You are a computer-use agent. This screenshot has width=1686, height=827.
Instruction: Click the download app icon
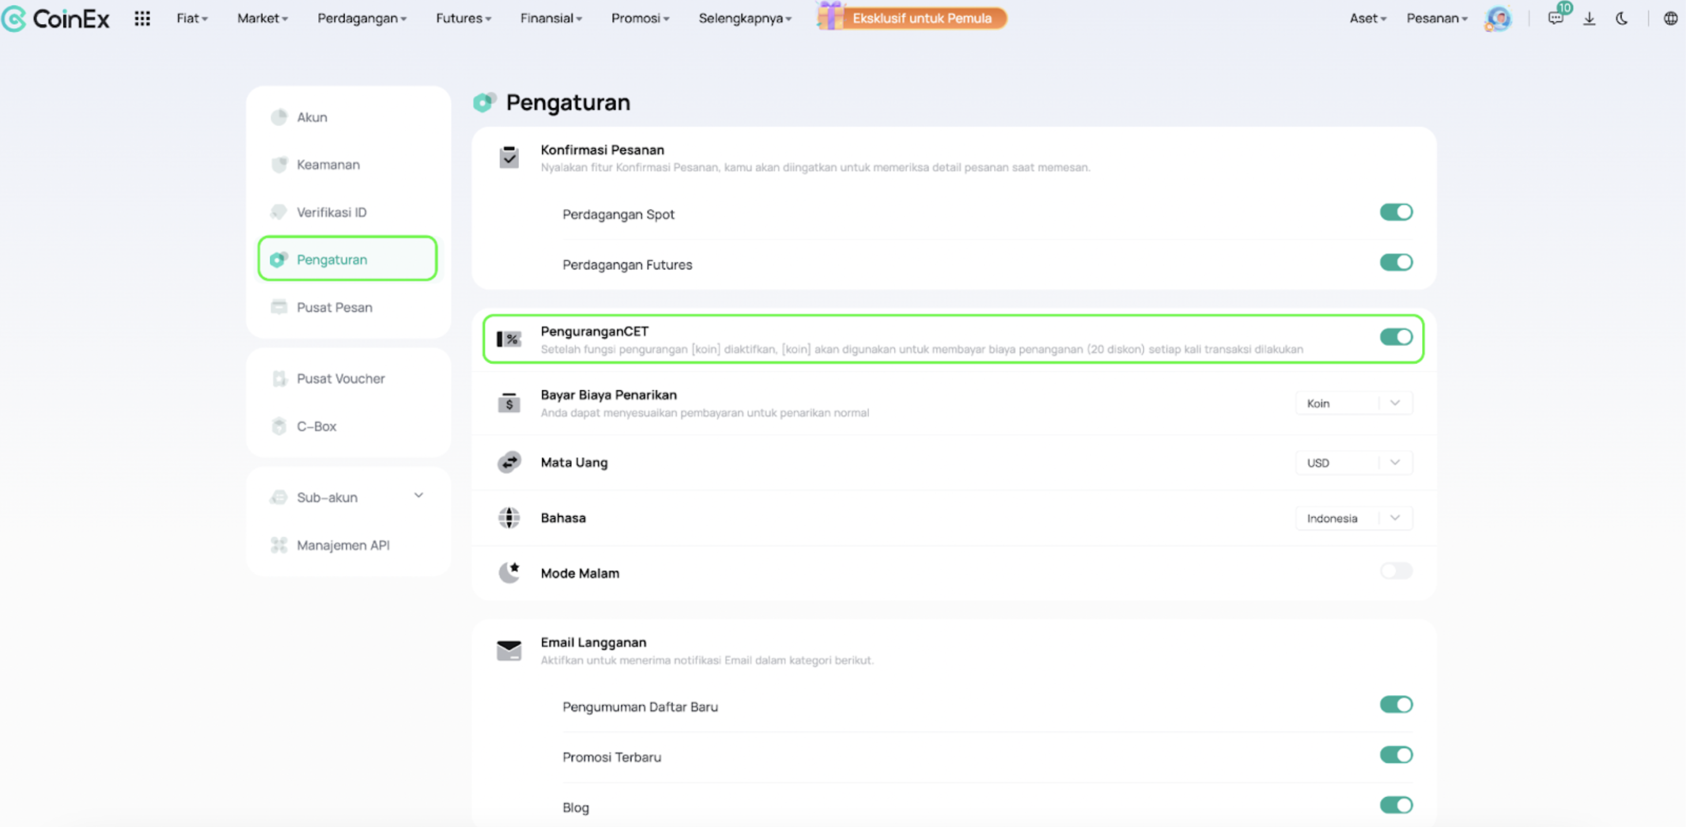coord(1589,18)
